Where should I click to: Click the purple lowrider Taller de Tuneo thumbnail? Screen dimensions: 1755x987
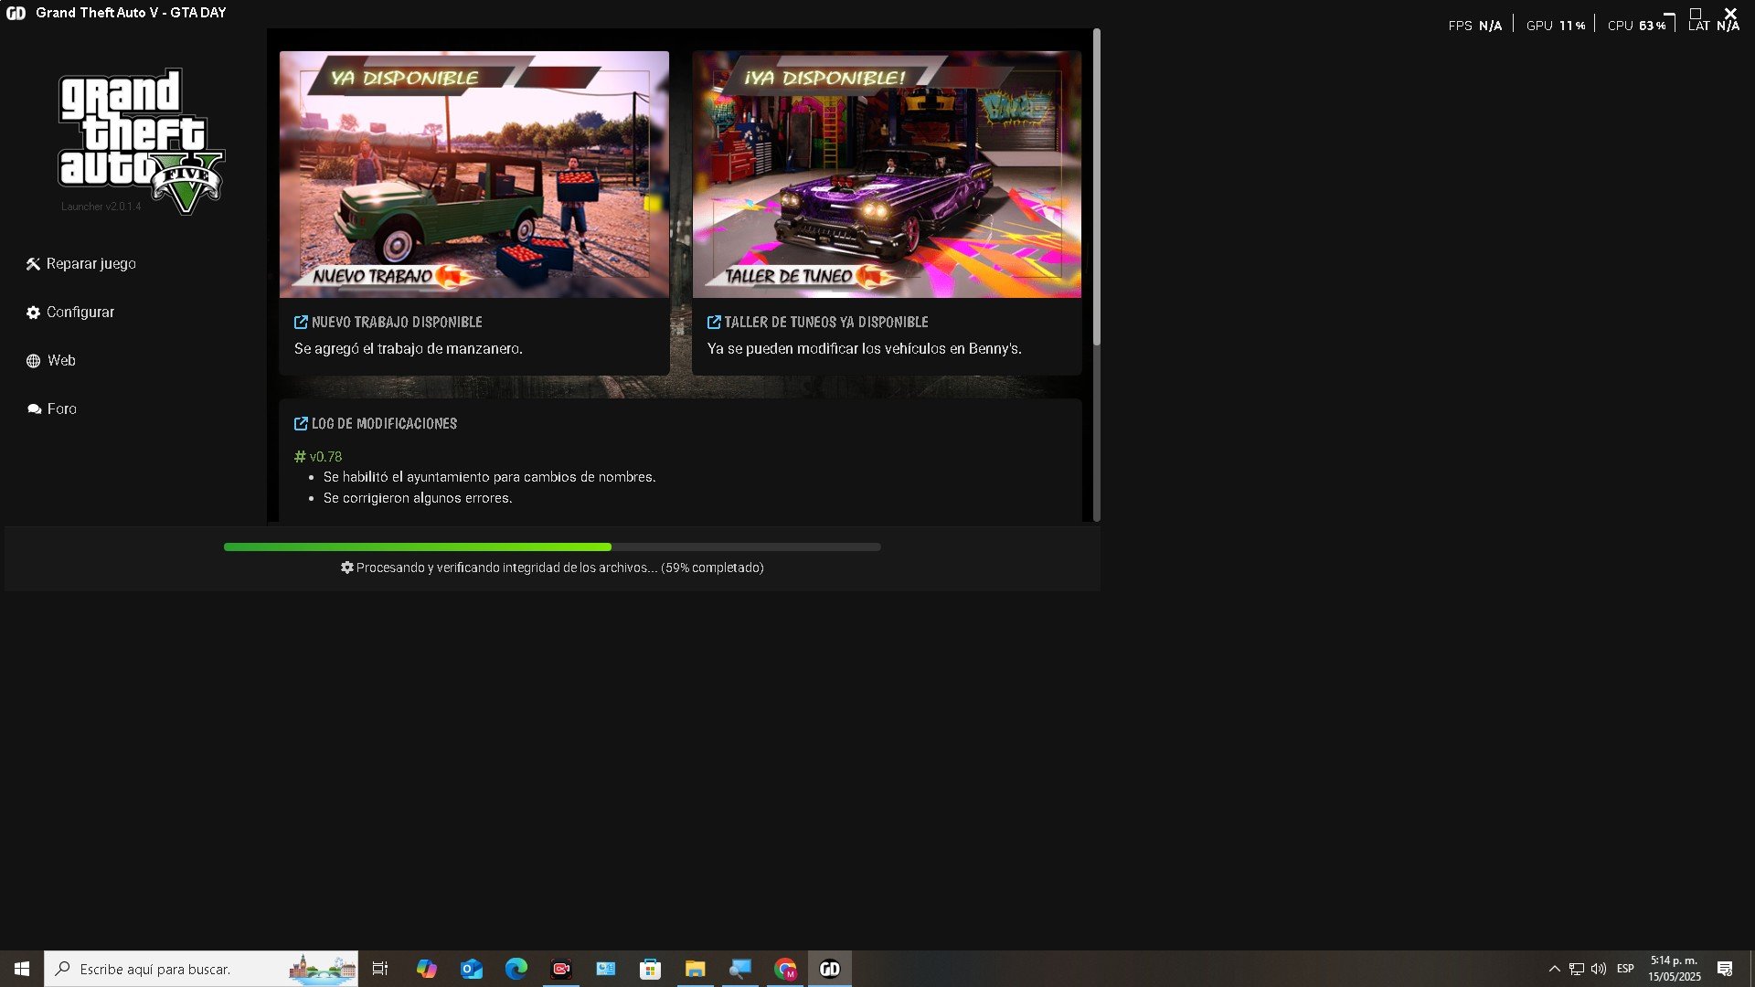click(x=886, y=174)
